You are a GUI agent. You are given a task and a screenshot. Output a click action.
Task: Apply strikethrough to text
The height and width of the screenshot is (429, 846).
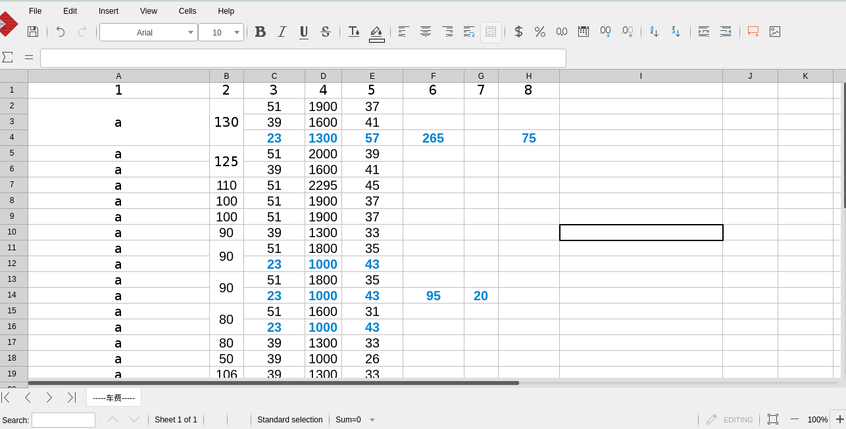coord(325,32)
